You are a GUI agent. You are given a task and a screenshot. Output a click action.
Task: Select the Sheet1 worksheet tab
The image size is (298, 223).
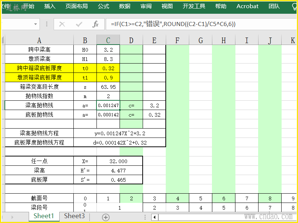click(x=44, y=216)
